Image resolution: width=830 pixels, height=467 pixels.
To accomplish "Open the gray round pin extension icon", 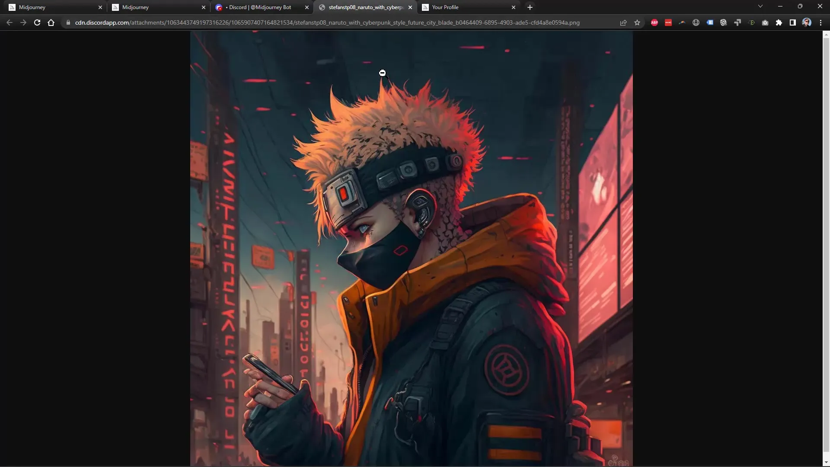I will coord(696,22).
